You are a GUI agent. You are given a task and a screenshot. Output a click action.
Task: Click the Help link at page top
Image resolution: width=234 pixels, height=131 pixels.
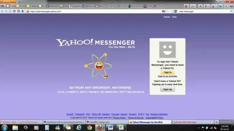(174, 17)
